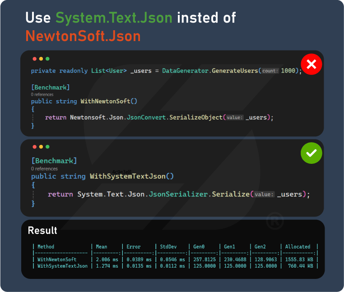Screen dimensions: 344x292
Task: Click the Gen2 column header
Action: click(x=260, y=247)
